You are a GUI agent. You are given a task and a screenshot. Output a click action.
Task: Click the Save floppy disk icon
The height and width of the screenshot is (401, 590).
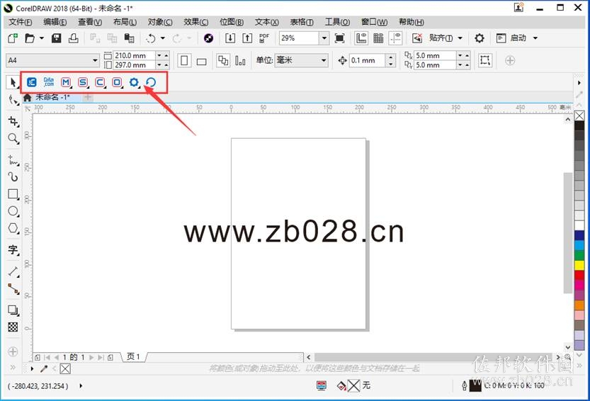click(x=57, y=38)
